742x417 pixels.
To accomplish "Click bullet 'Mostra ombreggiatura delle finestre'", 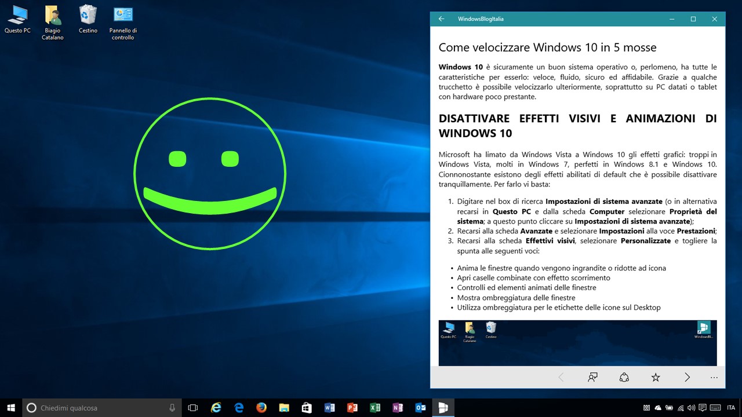I will [x=516, y=298].
